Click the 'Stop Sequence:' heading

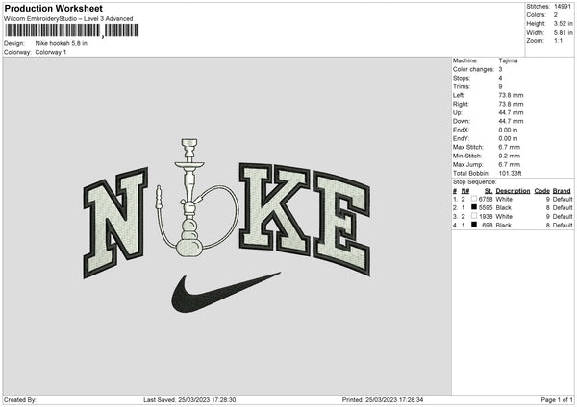pos(475,181)
